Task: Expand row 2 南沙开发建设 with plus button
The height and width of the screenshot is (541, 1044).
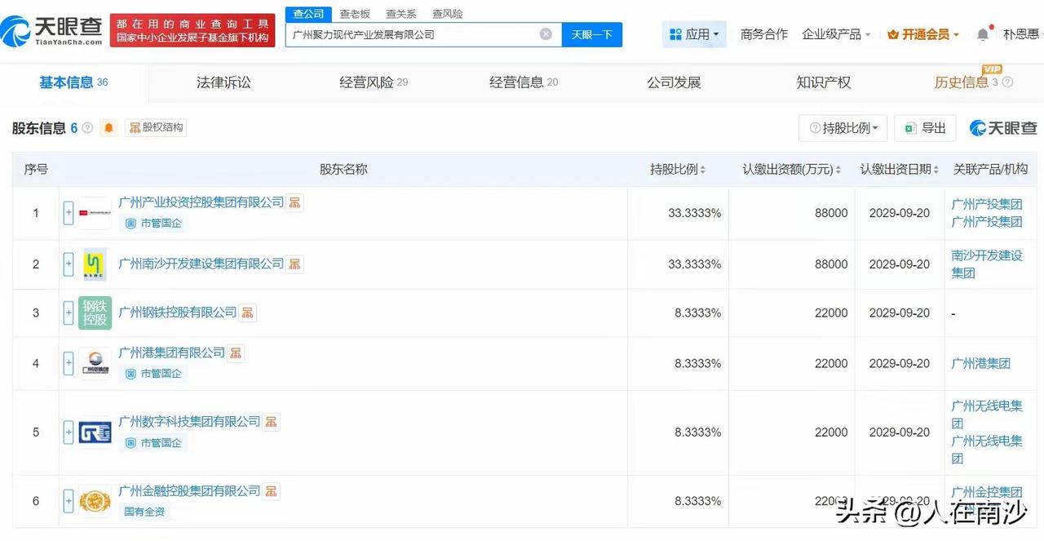Action: pyautogui.click(x=69, y=264)
